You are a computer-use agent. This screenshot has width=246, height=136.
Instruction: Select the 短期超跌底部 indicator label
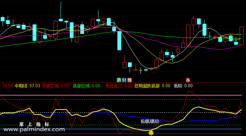[x=147, y=86]
